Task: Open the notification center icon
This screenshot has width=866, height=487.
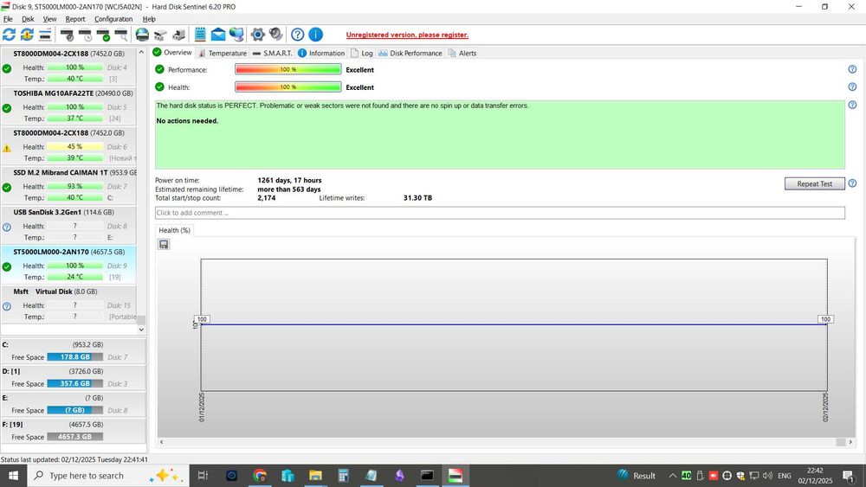Action: pos(849,476)
